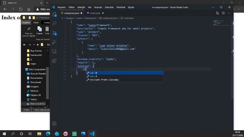Image resolution: width=244 pixels, height=137 pixels.
Task: Open the Ajuda menu
Action: click(131, 7)
